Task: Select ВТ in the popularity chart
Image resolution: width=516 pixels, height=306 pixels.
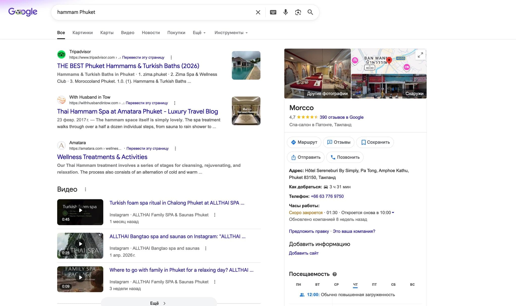Action: pos(317,285)
